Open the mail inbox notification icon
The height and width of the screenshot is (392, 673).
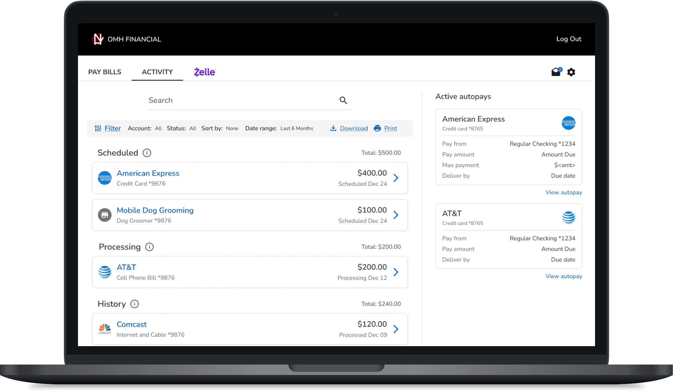coord(556,72)
